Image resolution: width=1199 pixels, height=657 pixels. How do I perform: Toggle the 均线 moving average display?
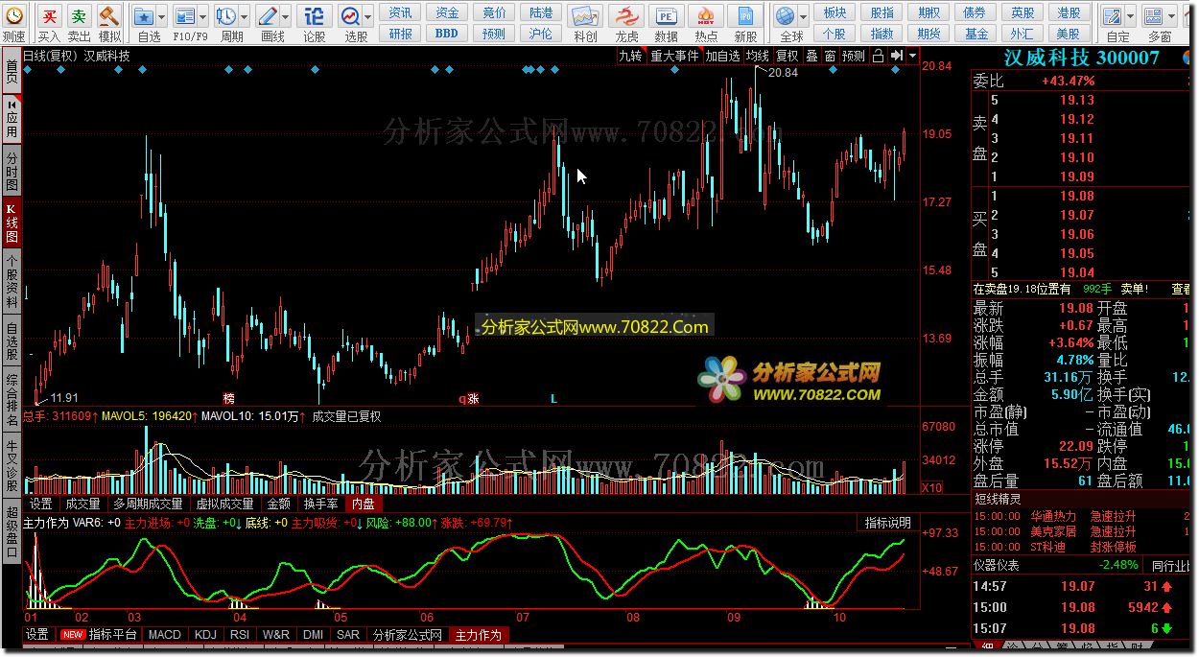[x=758, y=56]
